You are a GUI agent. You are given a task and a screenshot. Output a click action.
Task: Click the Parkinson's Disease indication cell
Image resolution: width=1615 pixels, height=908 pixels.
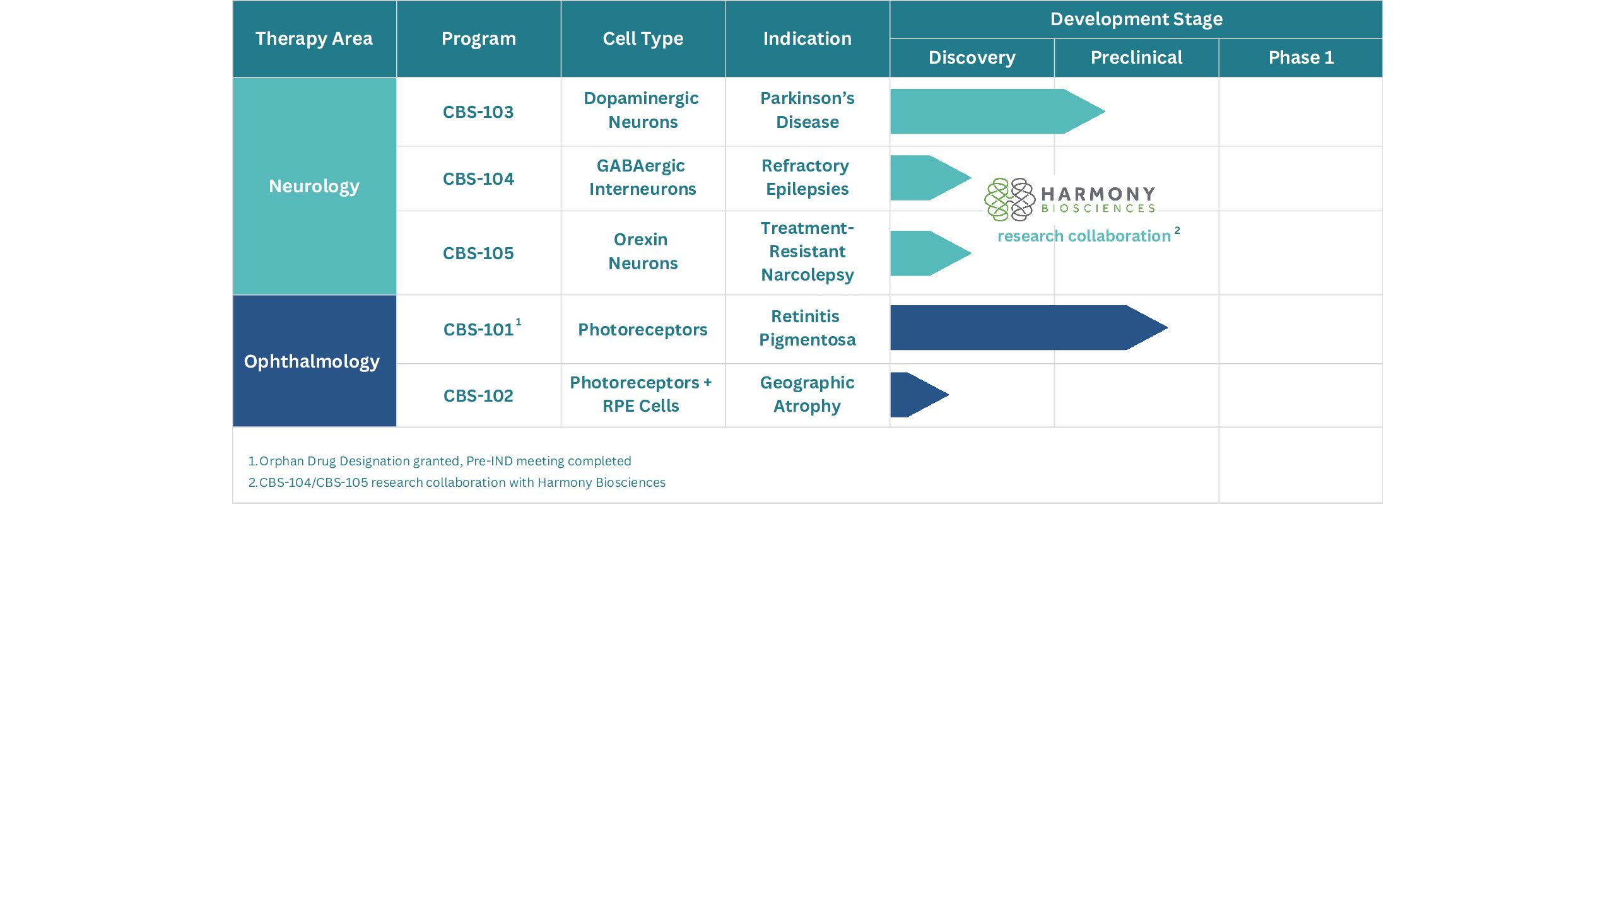(807, 110)
